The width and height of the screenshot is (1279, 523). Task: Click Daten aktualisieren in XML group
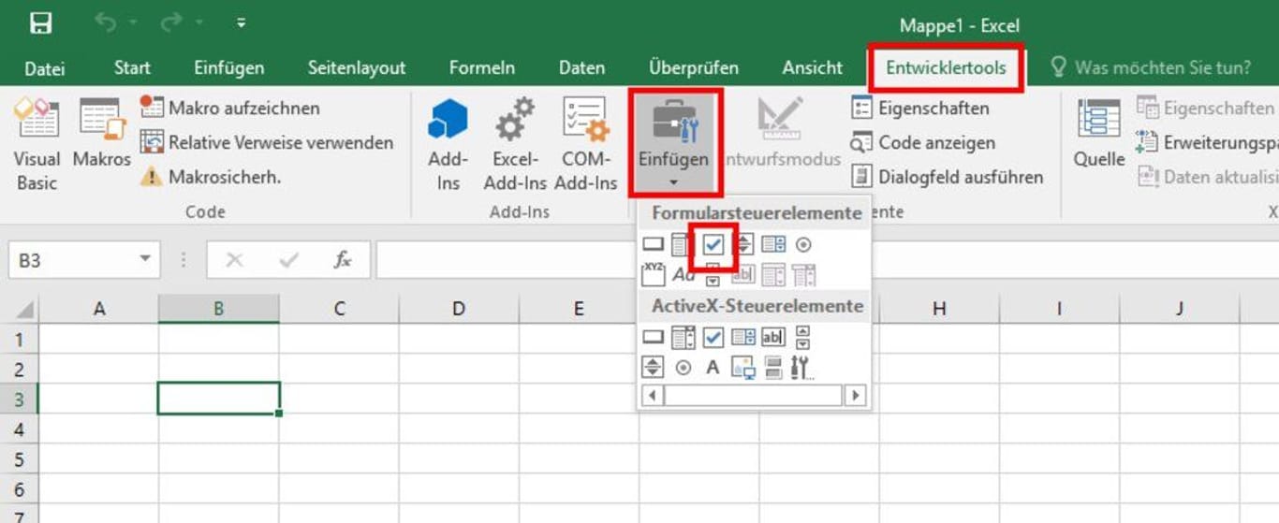(x=1207, y=177)
